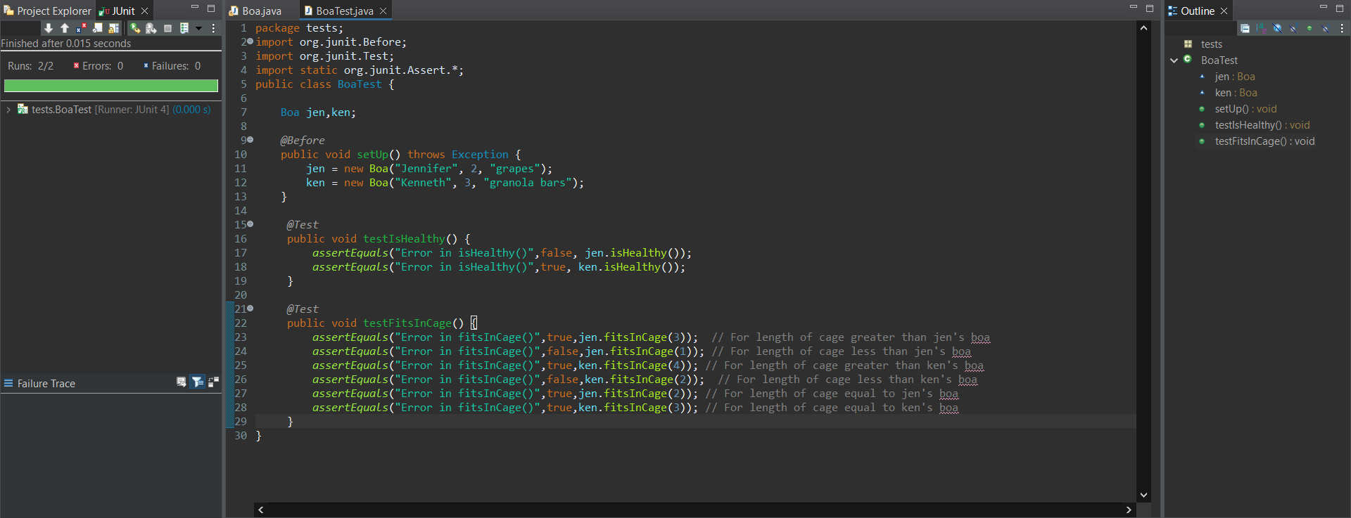Click the editor vertical scrollbar up arrow

1143,28
